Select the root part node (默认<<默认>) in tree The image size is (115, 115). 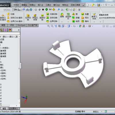click(x=9, y=37)
